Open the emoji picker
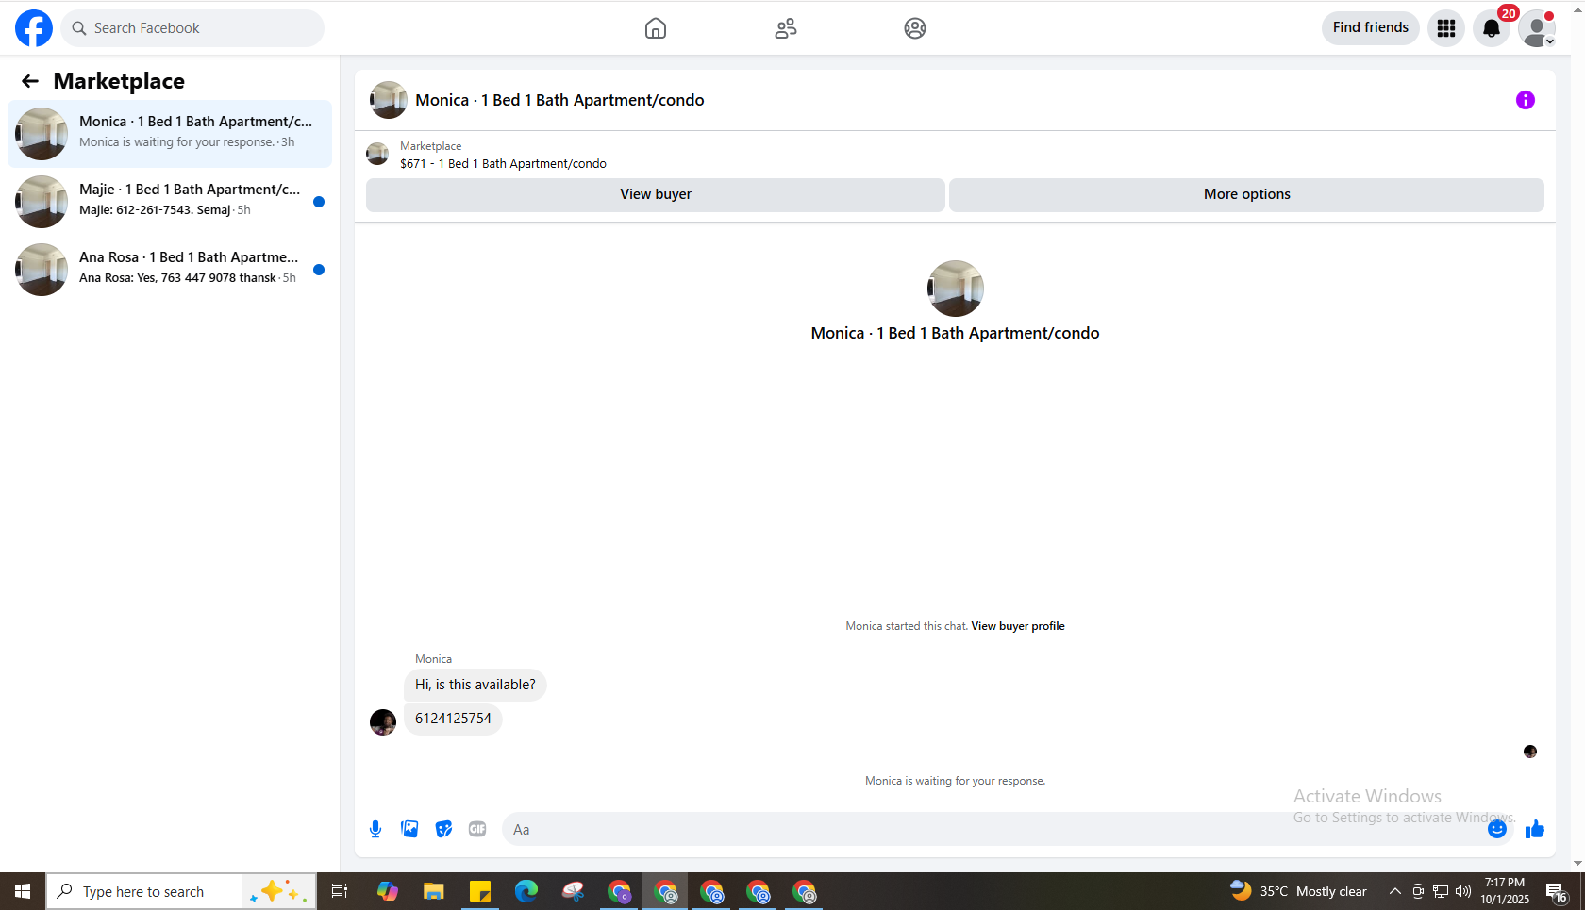This screenshot has height=910, width=1585. click(x=1497, y=829)
